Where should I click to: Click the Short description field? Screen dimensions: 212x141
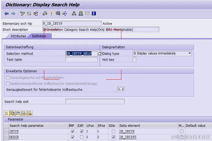(x=101, y=29)
